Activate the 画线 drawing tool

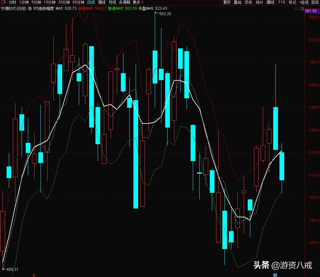pyautogui.click(x=270, y=2)
